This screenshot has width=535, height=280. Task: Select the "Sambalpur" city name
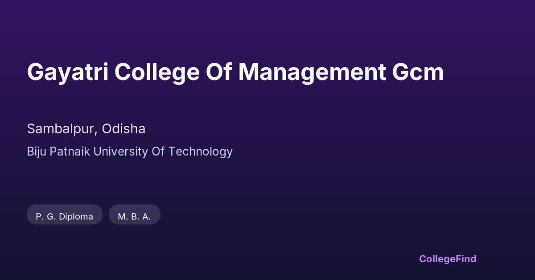[x=60, y=129]
